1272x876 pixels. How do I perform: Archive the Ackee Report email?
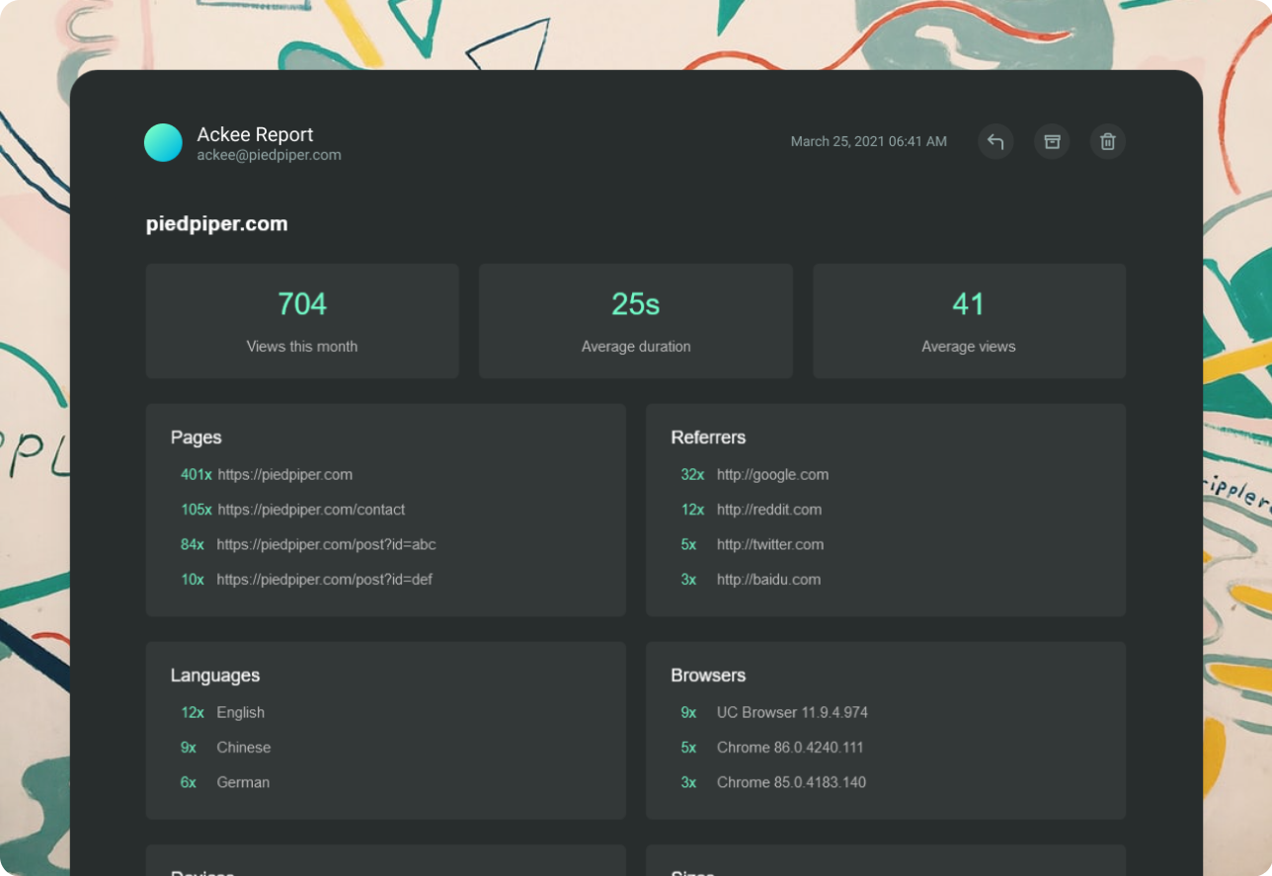1052,142
